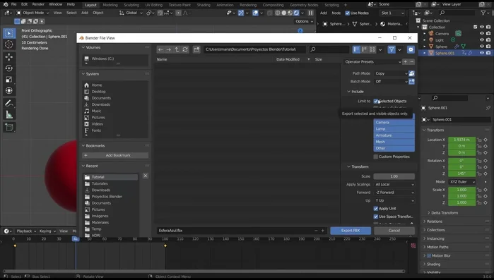Cancel the export dialog
494x280 pixels.
394,231
